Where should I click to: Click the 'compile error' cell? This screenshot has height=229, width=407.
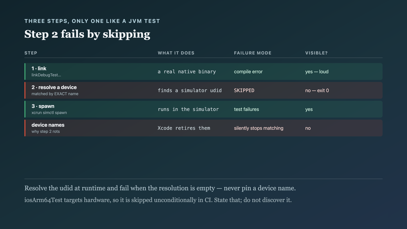248,72
